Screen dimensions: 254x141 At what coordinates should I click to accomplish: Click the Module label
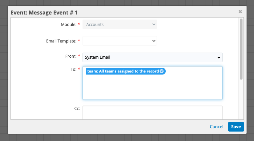tap(69, 25)
